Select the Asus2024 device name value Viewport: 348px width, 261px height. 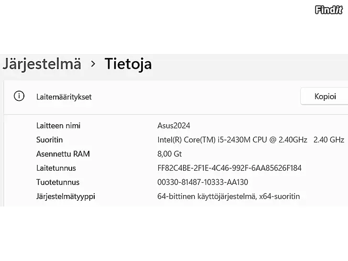point(174,126)
